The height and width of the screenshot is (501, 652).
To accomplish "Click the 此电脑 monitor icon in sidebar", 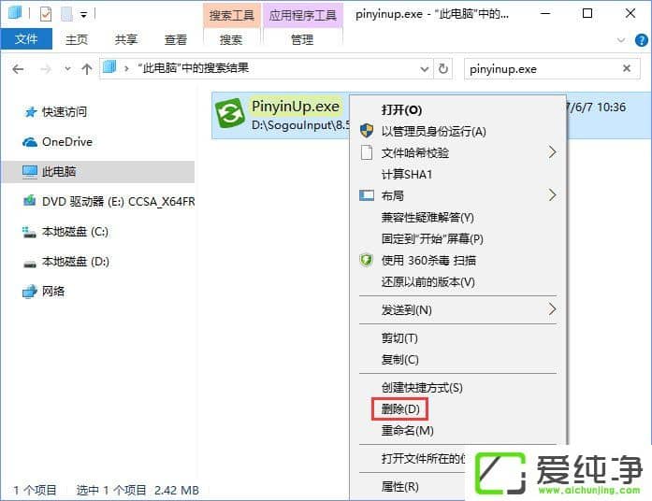I will (30, 172).
